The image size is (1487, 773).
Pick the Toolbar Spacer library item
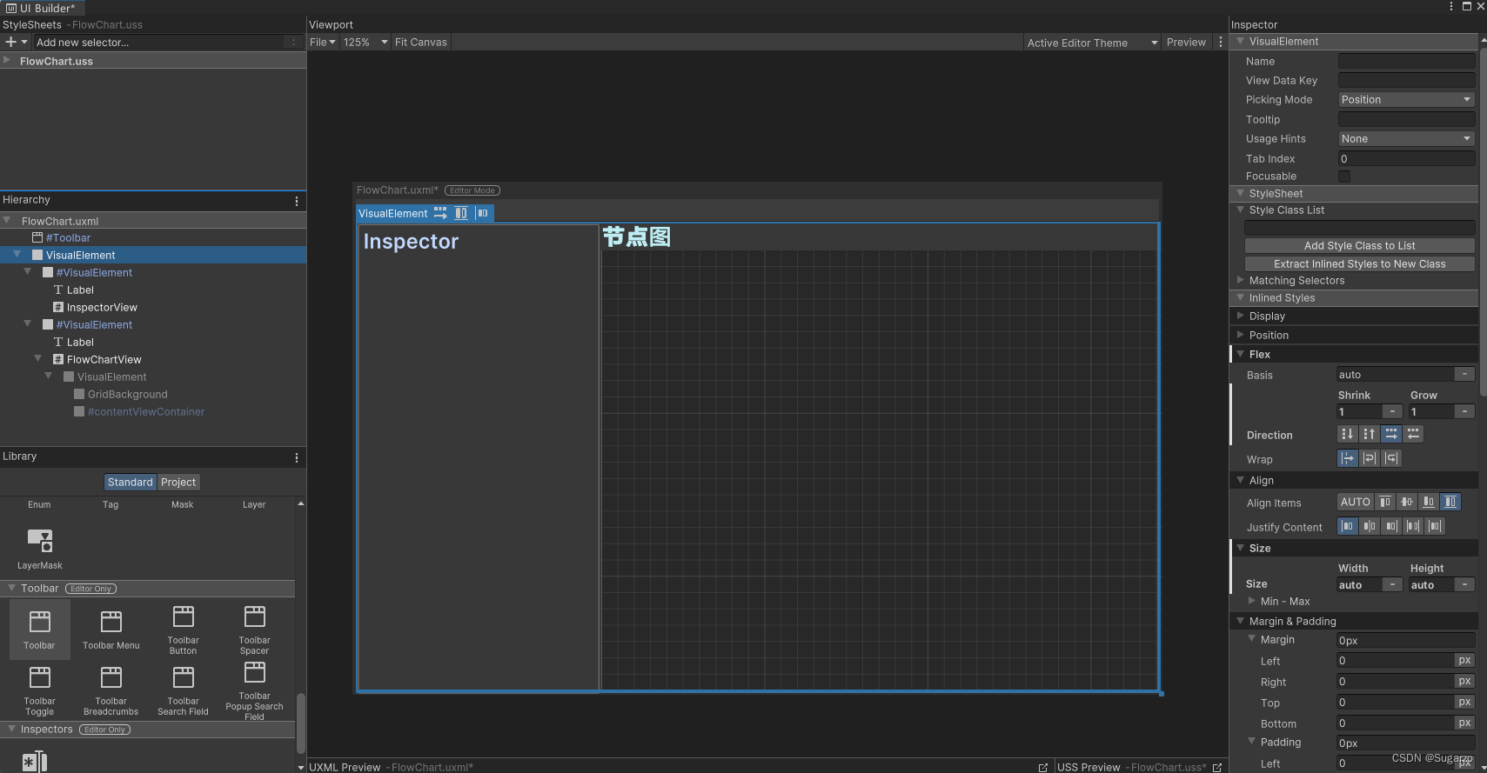tap(254, 629)
